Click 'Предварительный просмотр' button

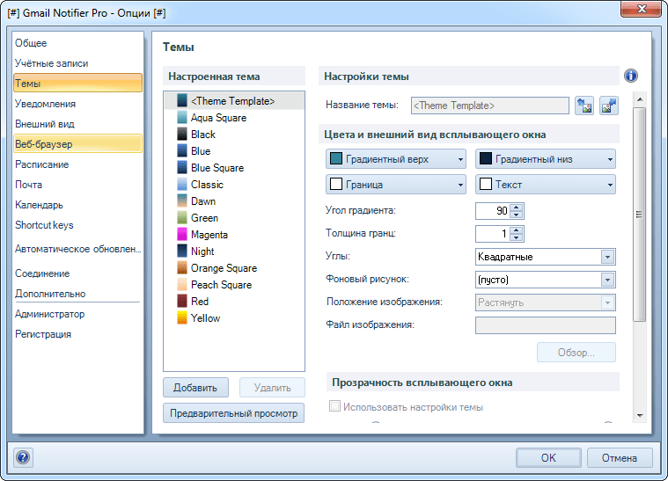[x=234, y=413]
